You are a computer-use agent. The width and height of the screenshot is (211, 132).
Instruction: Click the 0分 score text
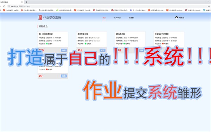click(41, 76)
